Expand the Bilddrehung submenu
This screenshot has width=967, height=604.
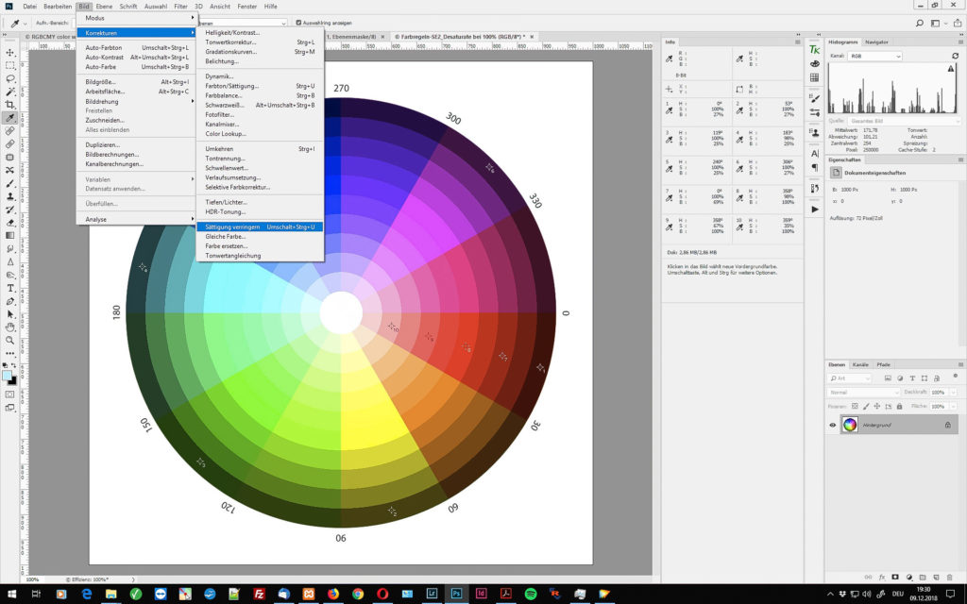point(136,101)
